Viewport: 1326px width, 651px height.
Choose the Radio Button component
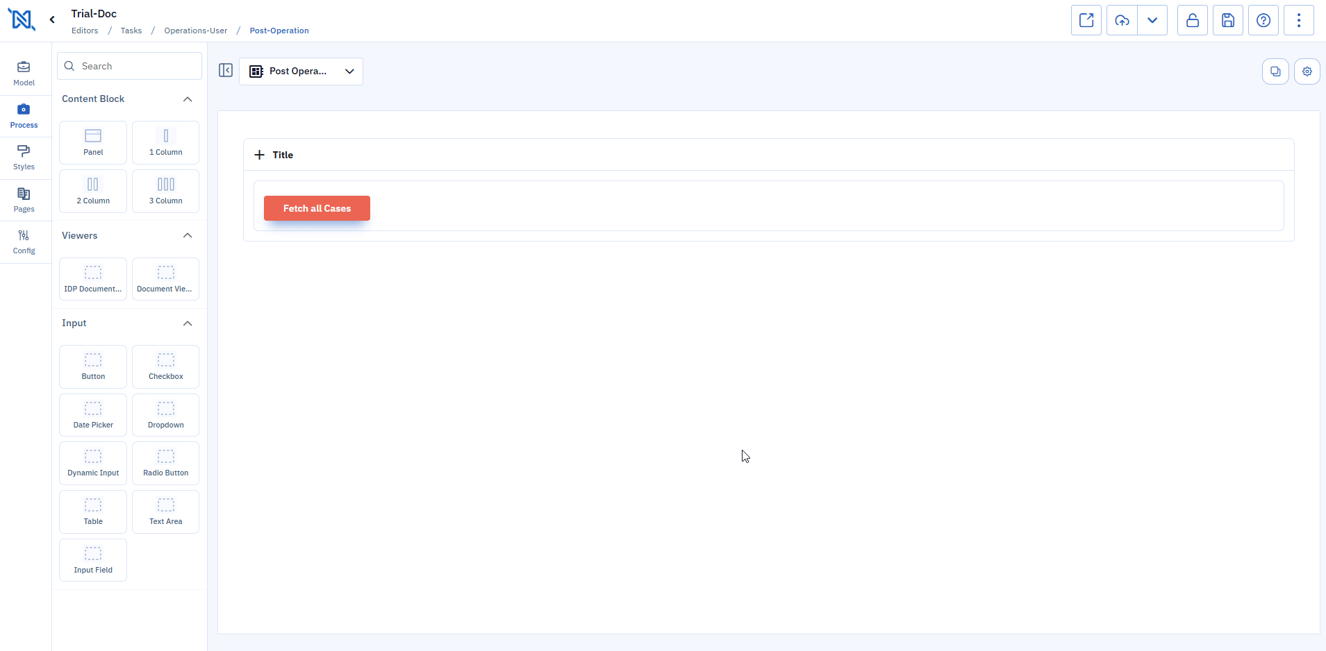[166, 463]
